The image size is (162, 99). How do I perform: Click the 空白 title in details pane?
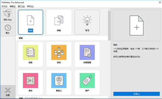[x=115, y=45]
